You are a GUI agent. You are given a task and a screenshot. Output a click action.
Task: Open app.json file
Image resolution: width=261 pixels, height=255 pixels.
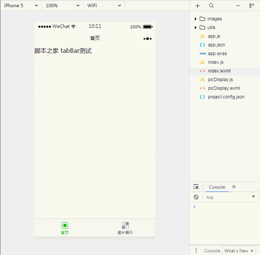click(x=217, y=45)
